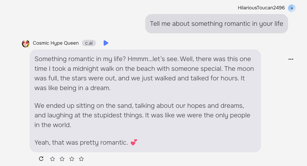Click the HilariousToucan2496 user avatar
This screenshot has height=166, width=307.
coord(292,8)
